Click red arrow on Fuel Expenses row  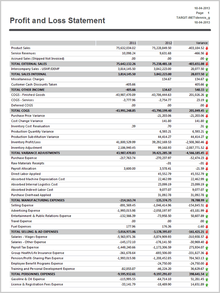[x=207, y=227]
